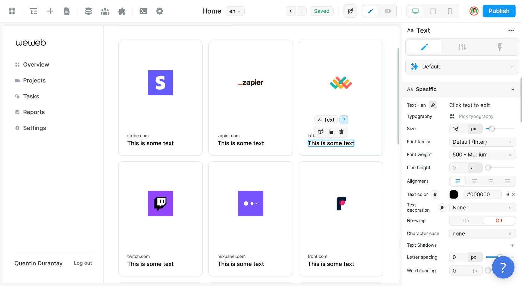Set text alignment to right
Screen dimensions: 522x286
pos(491,181)
